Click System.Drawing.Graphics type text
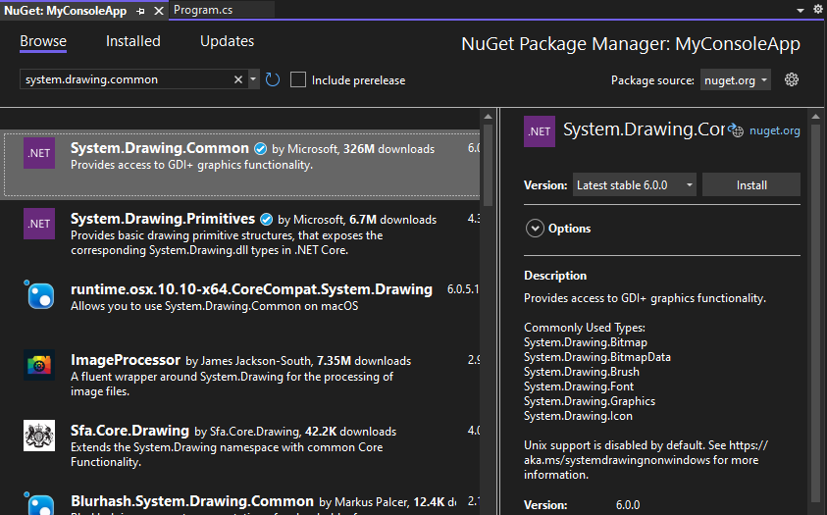The width and height of the screenshot is (827, 515). [x=590, y=401]
